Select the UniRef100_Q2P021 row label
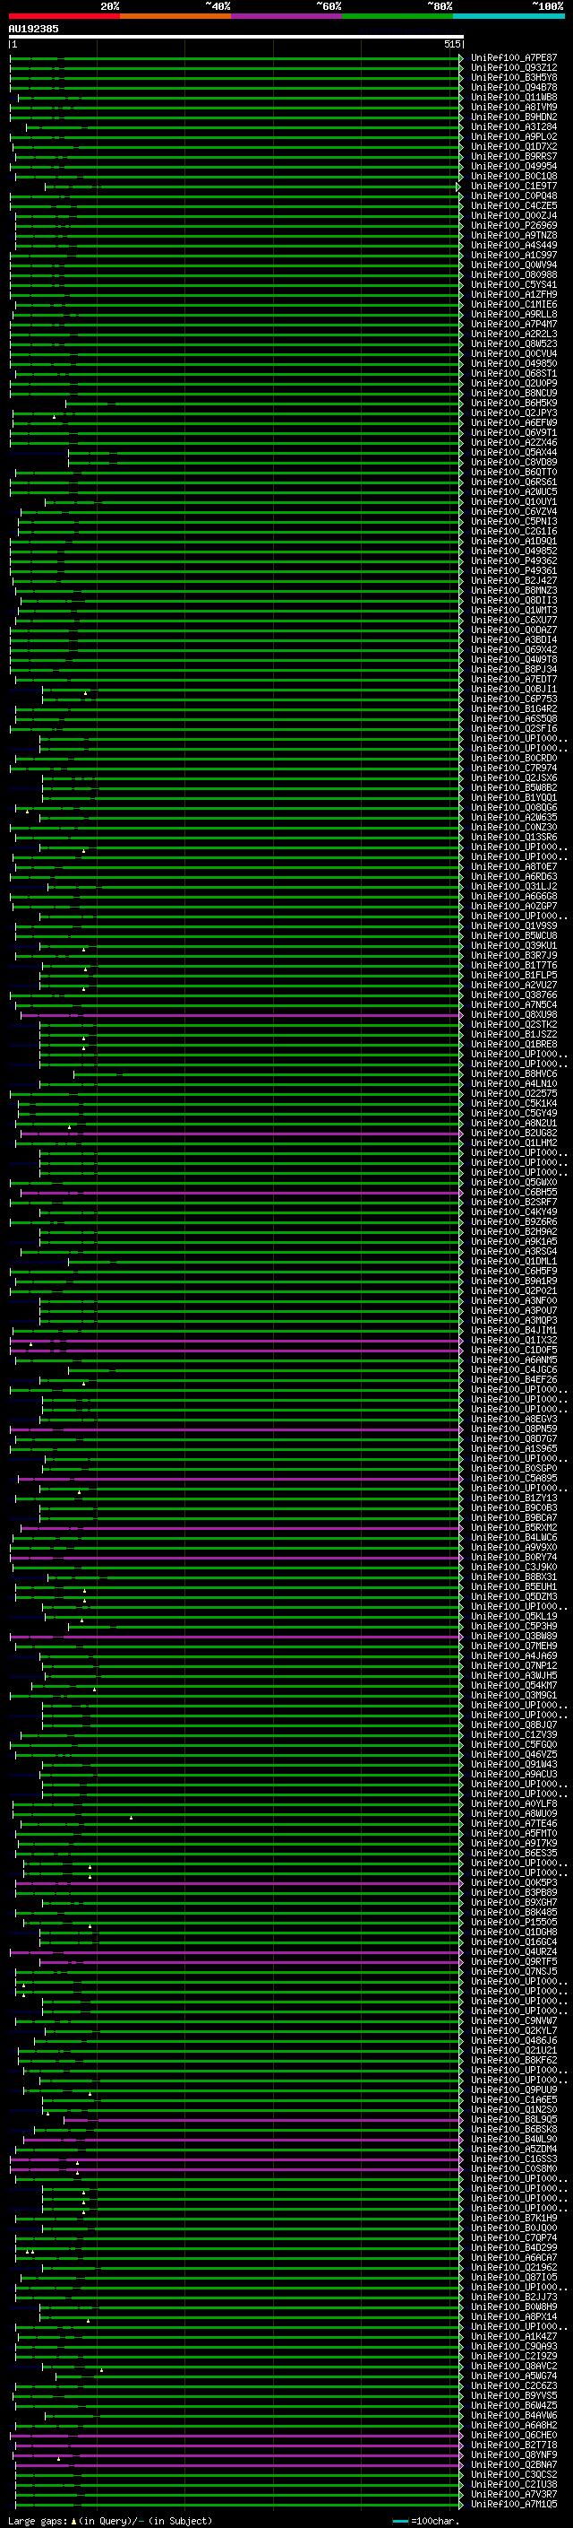The image size is (573, 2528). tap(514, 1291)
